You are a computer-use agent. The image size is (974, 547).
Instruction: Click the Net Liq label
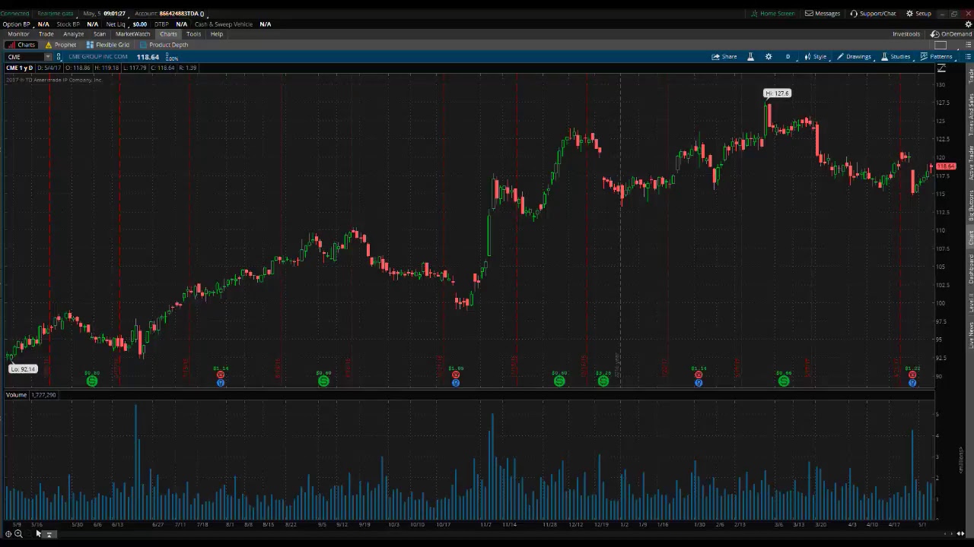pos(116,24)
